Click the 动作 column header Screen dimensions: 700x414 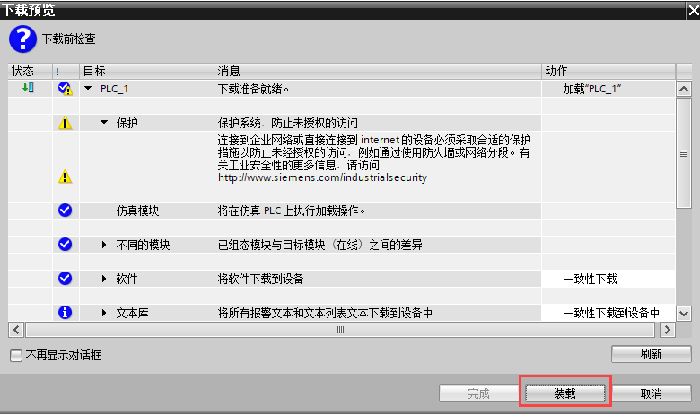[x=607, y=70]
